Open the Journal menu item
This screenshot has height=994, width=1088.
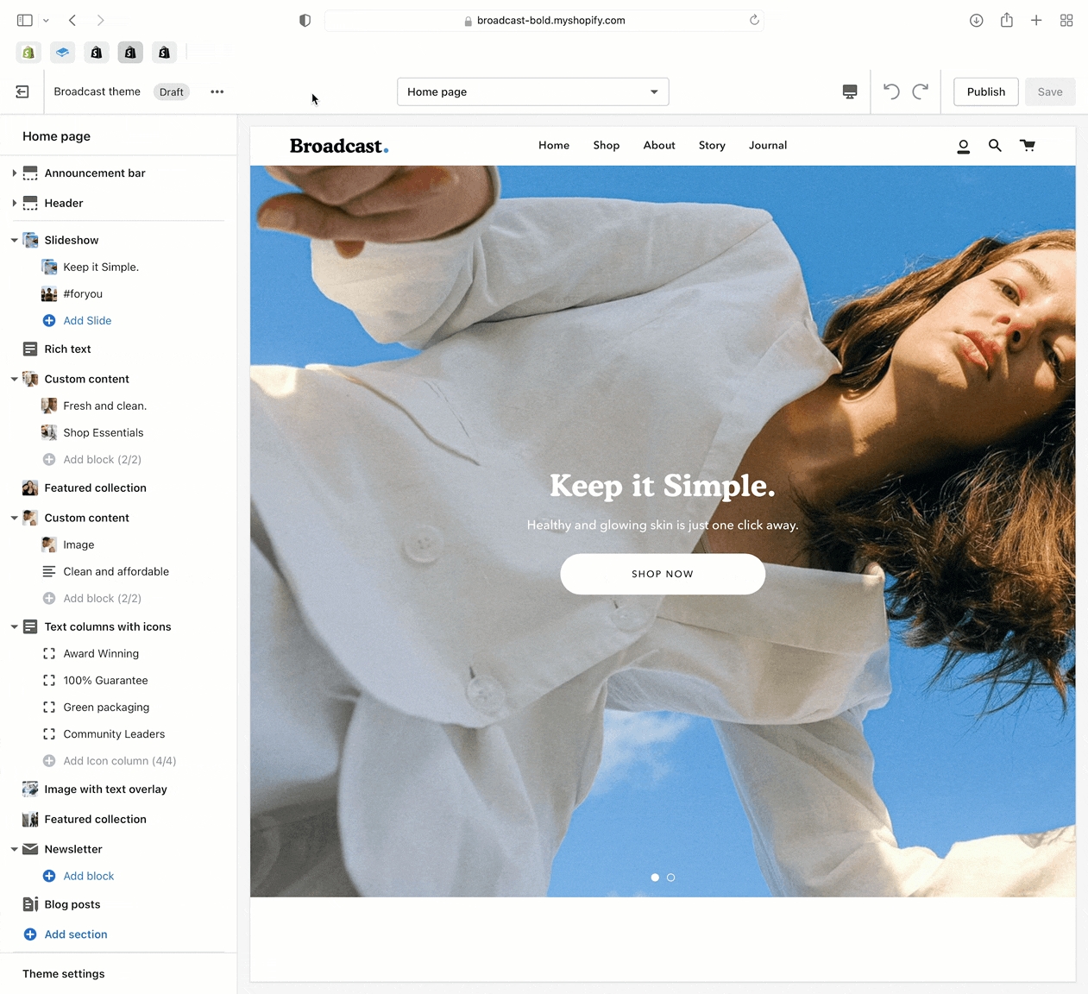pyautogui.click(x=767, y=146)
